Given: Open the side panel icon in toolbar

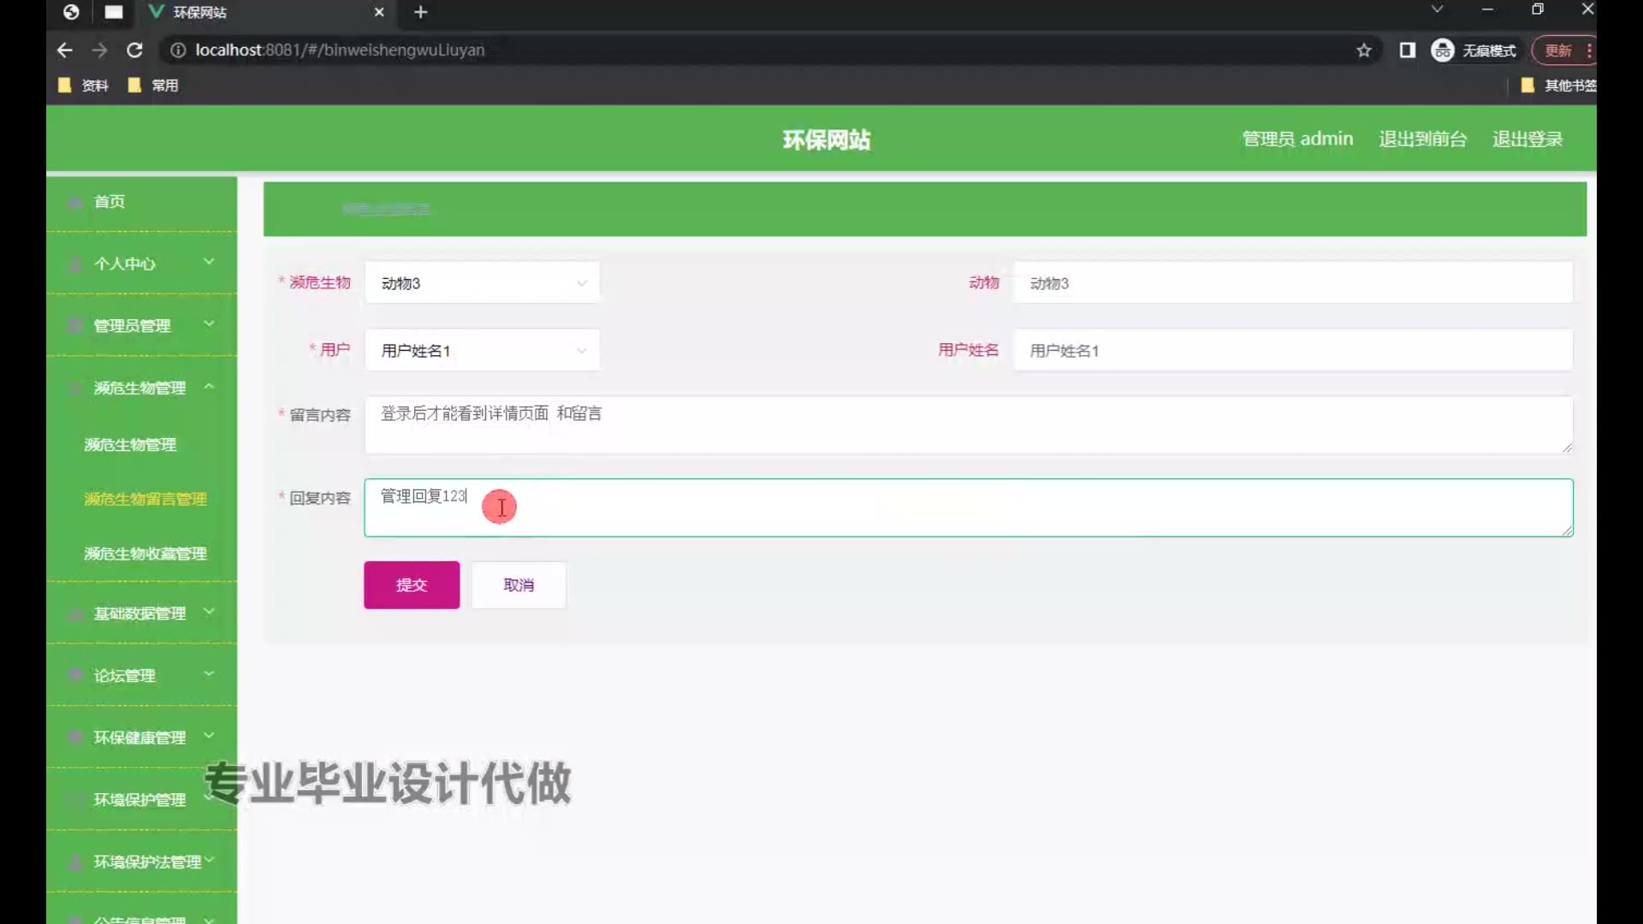Looking at the screenshot, I should (1407, 50).
